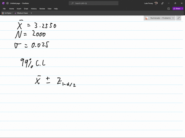
Task: Switch to the Home tab
Action: pyautogui.click(x=12, y=9)
